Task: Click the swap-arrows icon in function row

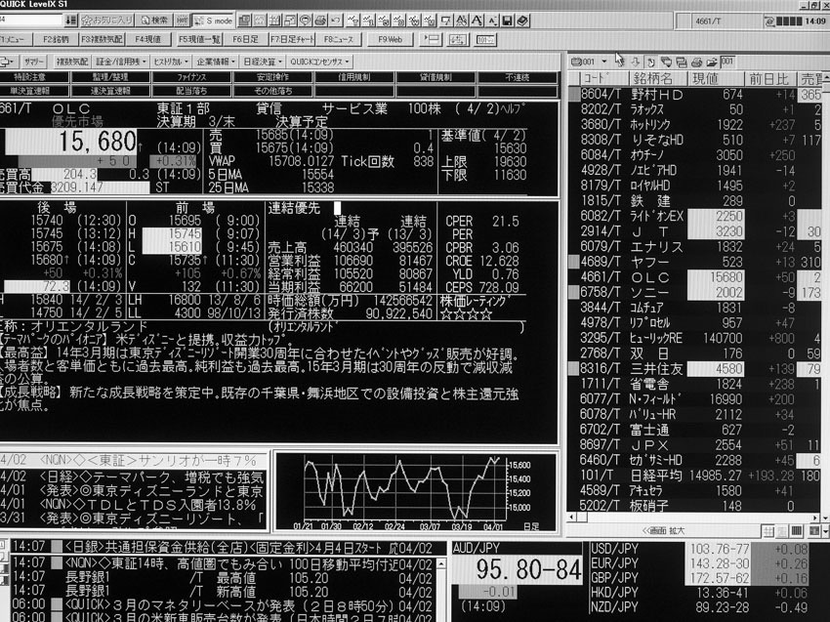Action: click(458, 39)
